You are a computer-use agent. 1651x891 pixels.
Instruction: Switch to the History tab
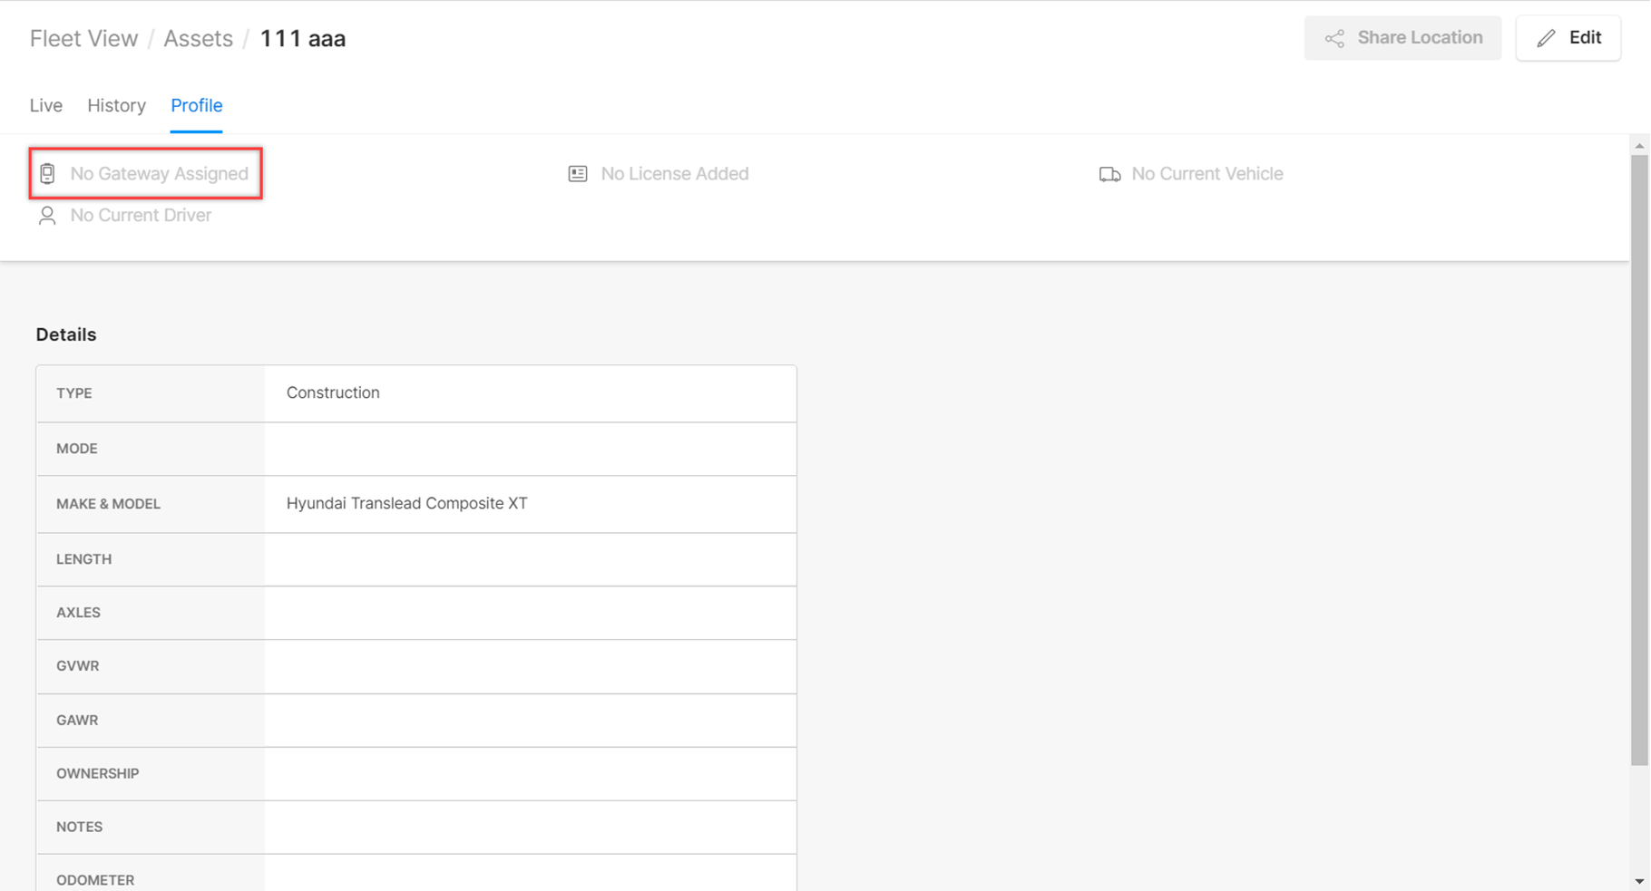[x=116, y=105]
